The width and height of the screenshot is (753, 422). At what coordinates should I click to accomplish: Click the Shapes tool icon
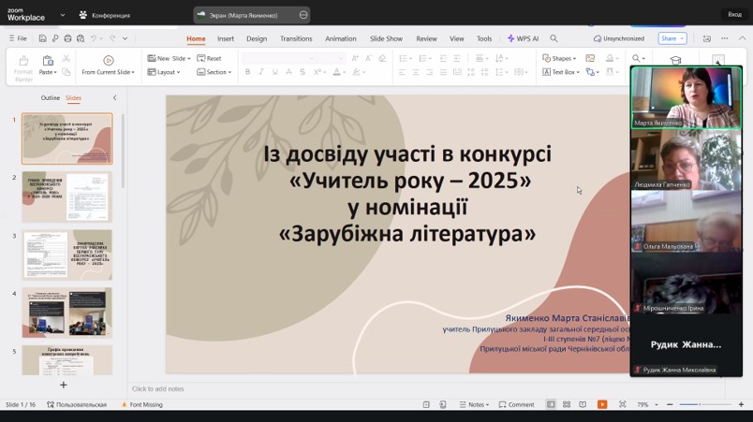pos(546,58)
